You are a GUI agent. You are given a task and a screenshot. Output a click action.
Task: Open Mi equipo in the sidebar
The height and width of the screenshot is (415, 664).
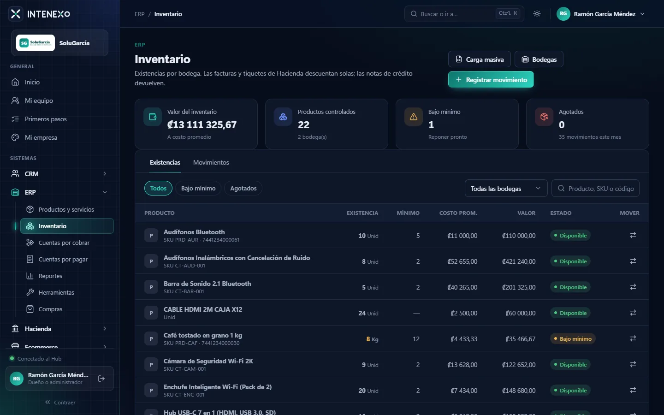[x=60, y=101]
